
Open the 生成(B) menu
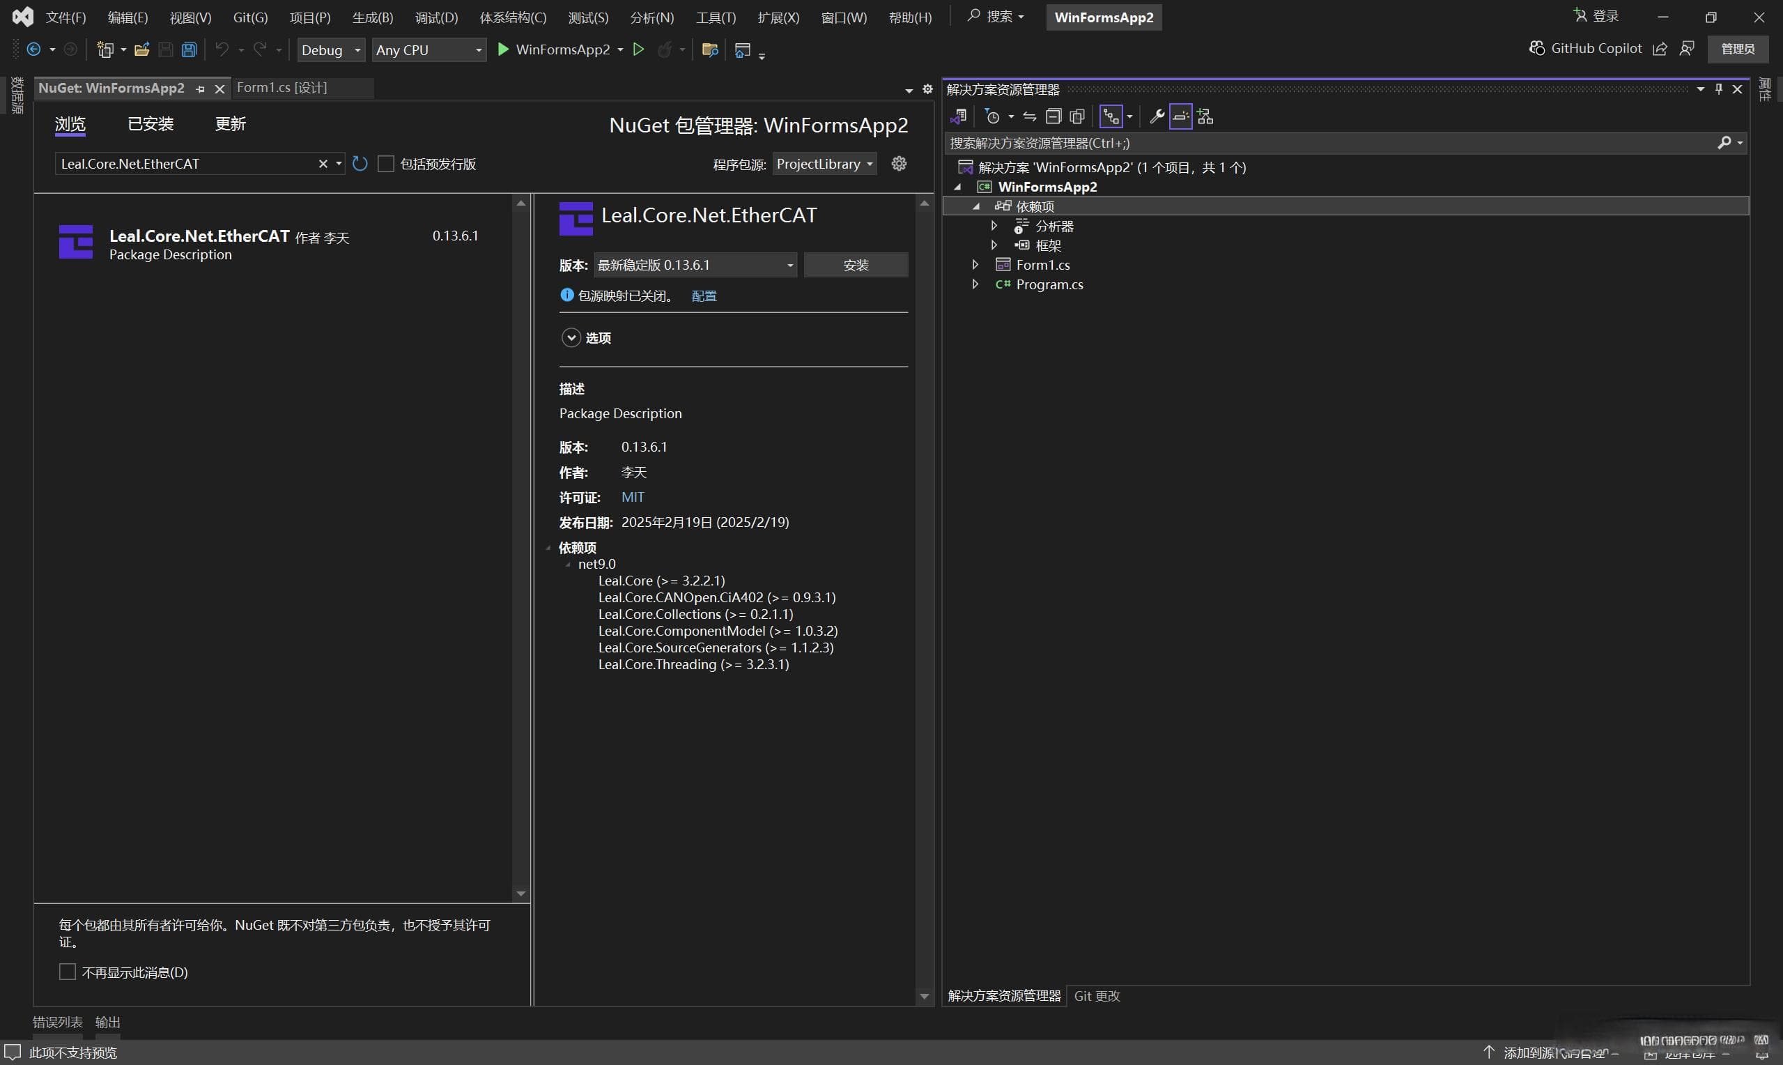coord(373,17)
